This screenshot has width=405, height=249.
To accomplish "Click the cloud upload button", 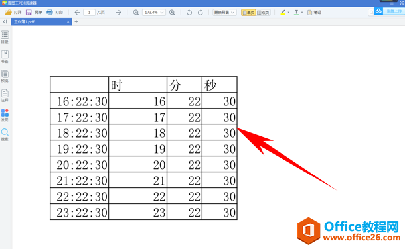I will point(389,11).
